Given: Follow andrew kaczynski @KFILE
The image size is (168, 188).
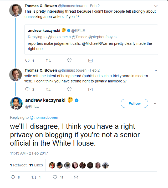Looking at the screenshot, I should point(134,103).
